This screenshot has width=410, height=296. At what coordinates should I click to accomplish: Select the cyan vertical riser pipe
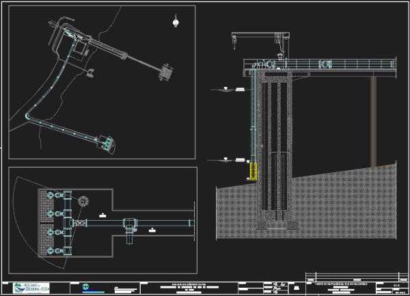pyautogui.click(x=256, y=116)
